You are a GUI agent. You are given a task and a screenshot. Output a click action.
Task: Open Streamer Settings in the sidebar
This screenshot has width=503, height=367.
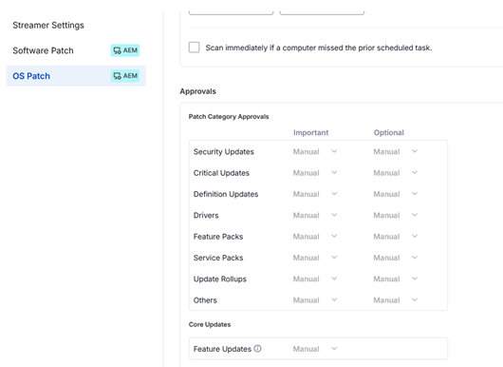coord(48,25)
